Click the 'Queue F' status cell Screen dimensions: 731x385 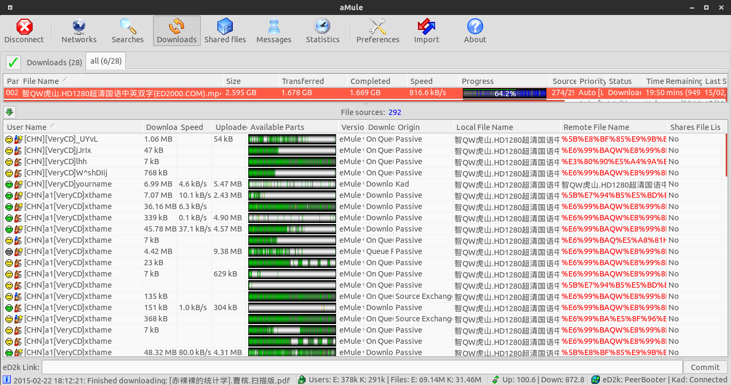click(x=380, y=251)
